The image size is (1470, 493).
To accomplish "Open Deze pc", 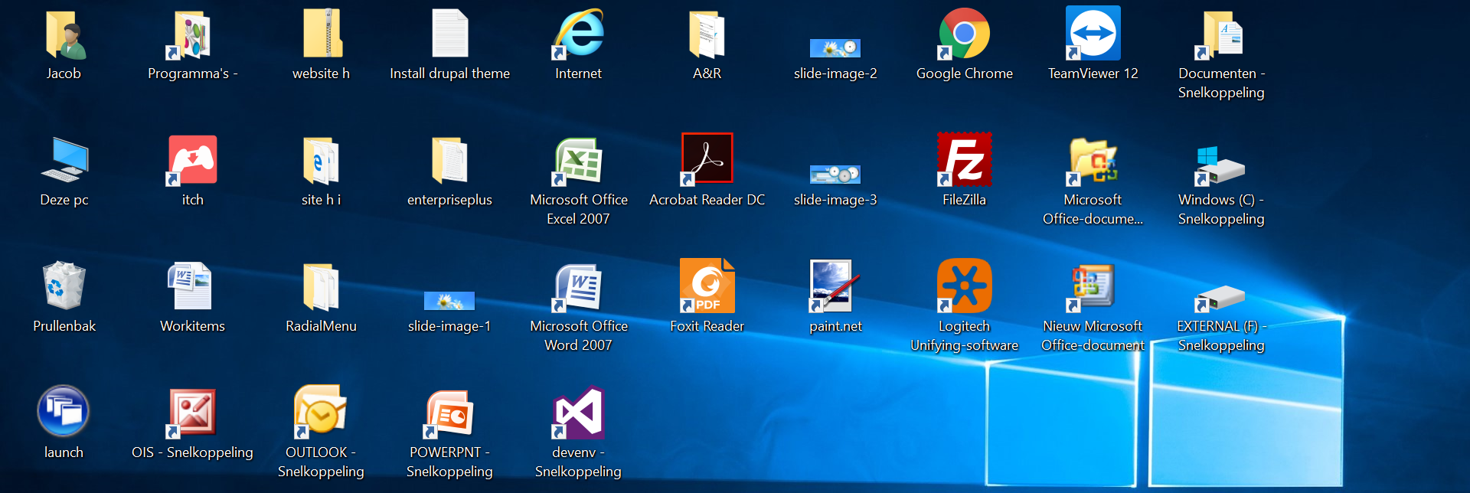I will [64, 159].
